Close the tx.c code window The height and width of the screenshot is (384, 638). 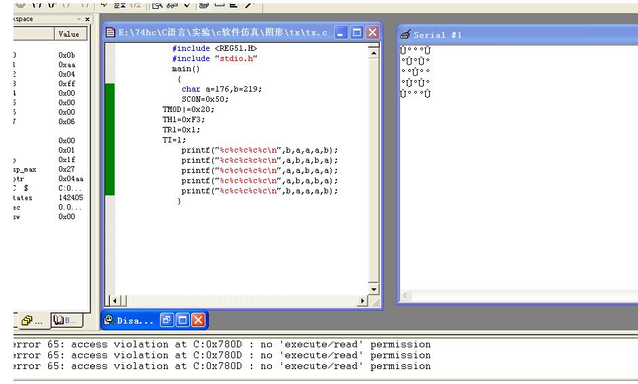click(372, 32)
